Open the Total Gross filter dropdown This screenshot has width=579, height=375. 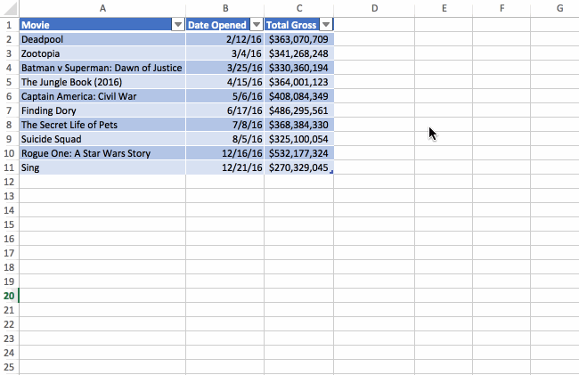coord(326,25)
